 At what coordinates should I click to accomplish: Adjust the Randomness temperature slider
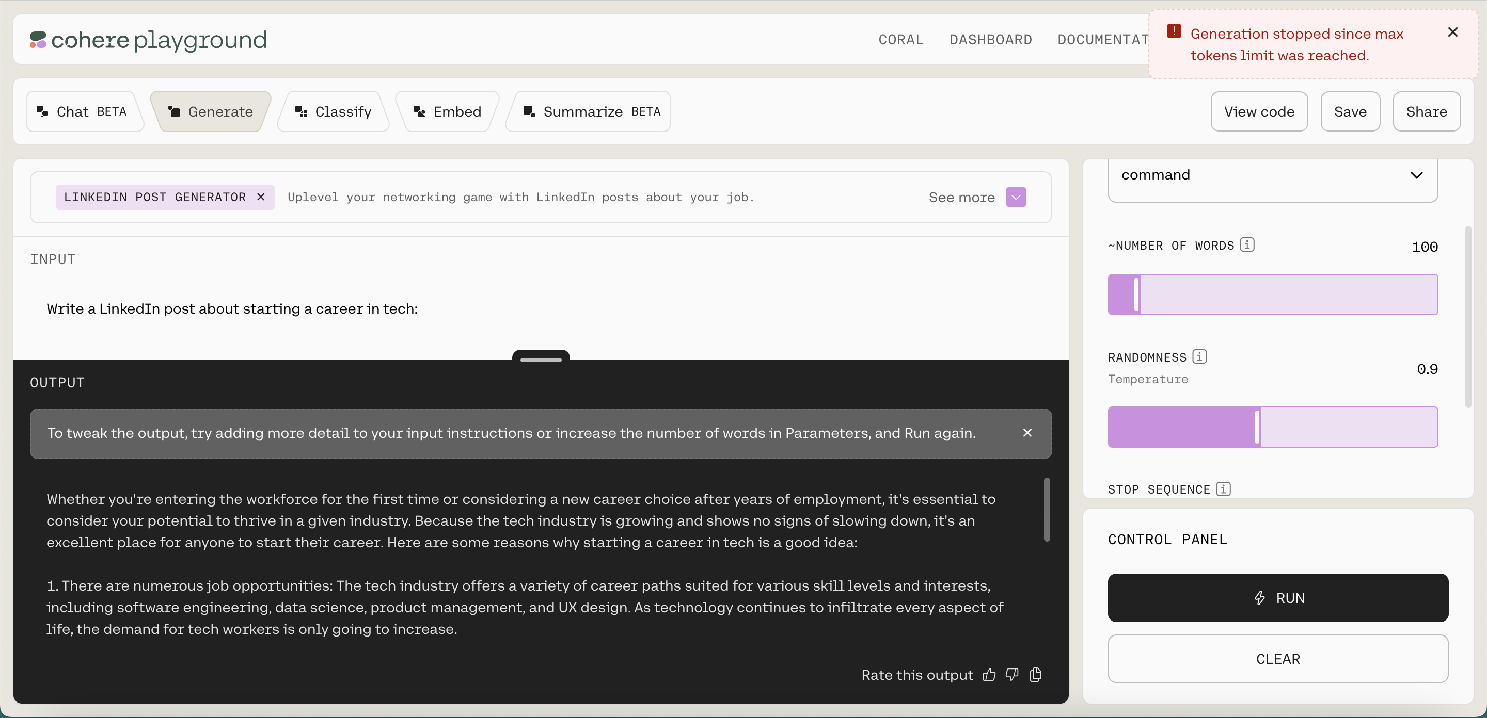[x=1257, y=427]
